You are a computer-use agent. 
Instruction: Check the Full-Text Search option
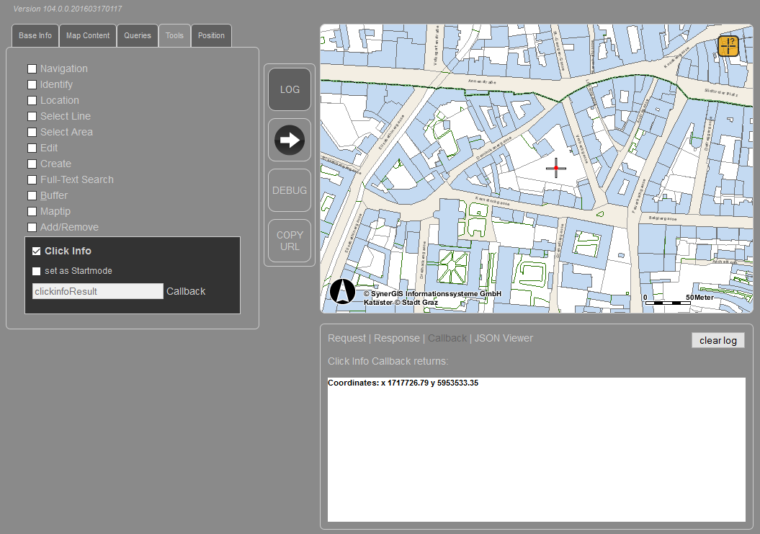tap(32, 179)
